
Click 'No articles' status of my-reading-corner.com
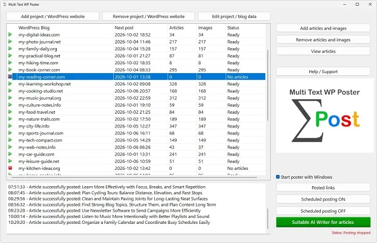pos(238,77)
